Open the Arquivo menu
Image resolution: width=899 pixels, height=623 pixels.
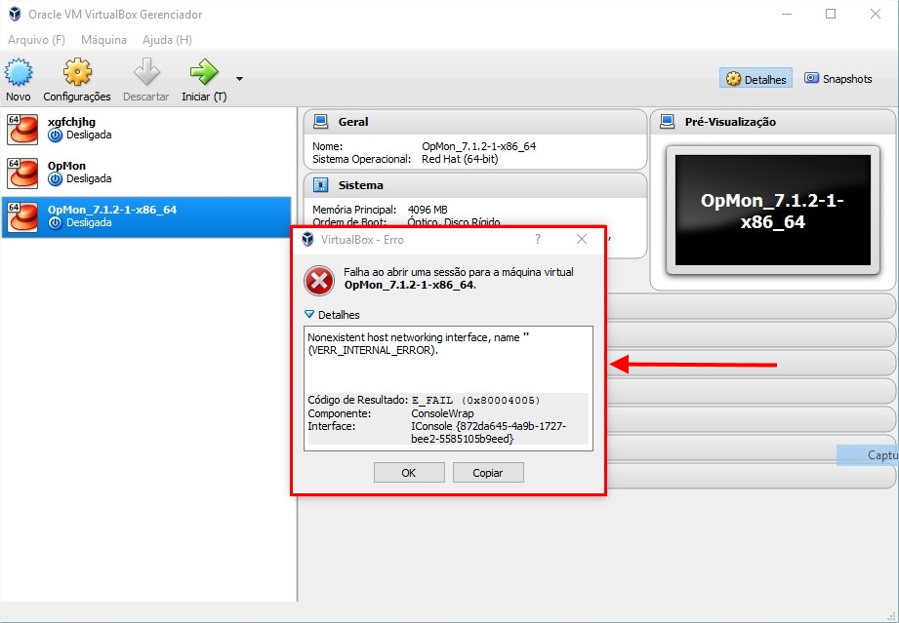[36, 40]
